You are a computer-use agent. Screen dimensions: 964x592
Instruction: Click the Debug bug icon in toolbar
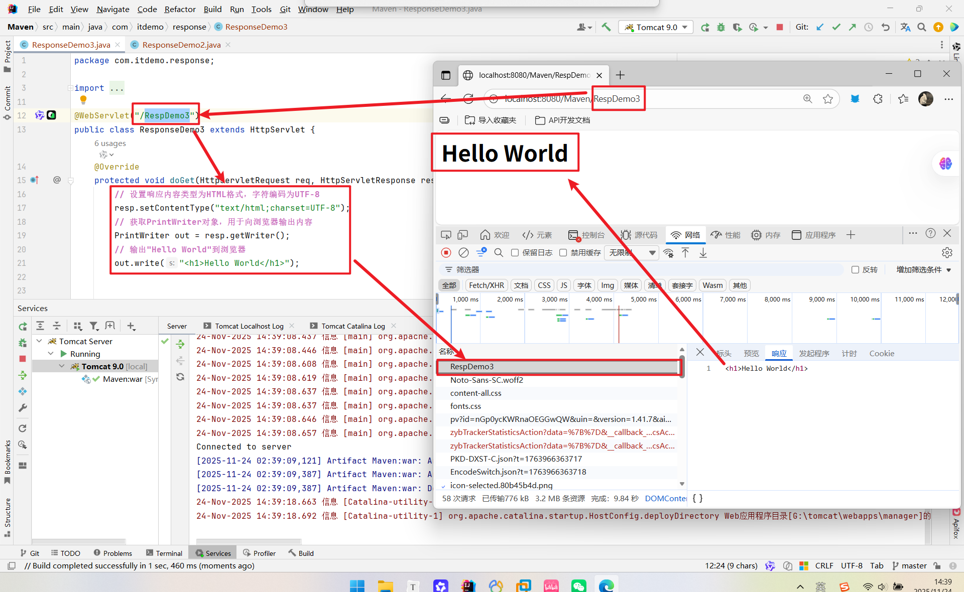tap(721, 27)
